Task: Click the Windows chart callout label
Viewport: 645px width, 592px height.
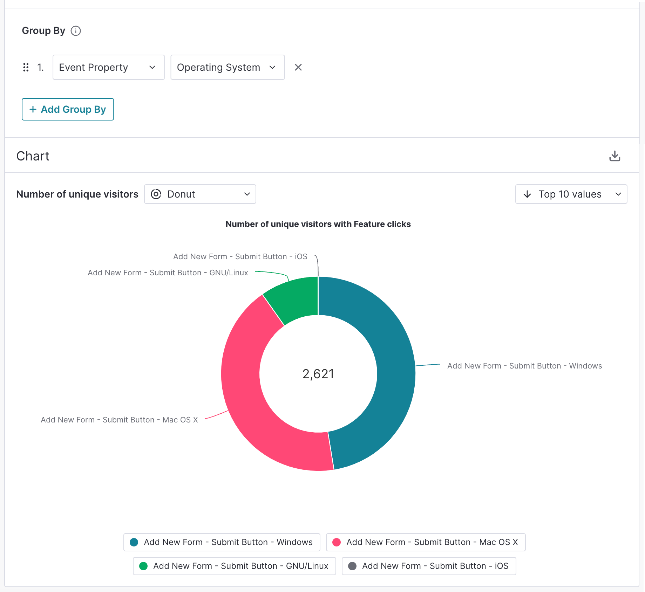Action: pos(524,366)
